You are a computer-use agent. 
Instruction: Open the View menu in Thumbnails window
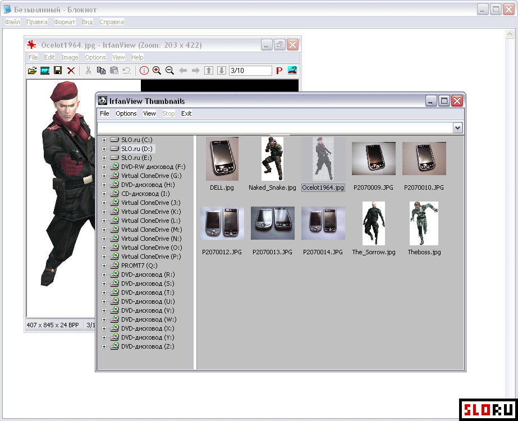pyautogui.click(x=149, y=113)
